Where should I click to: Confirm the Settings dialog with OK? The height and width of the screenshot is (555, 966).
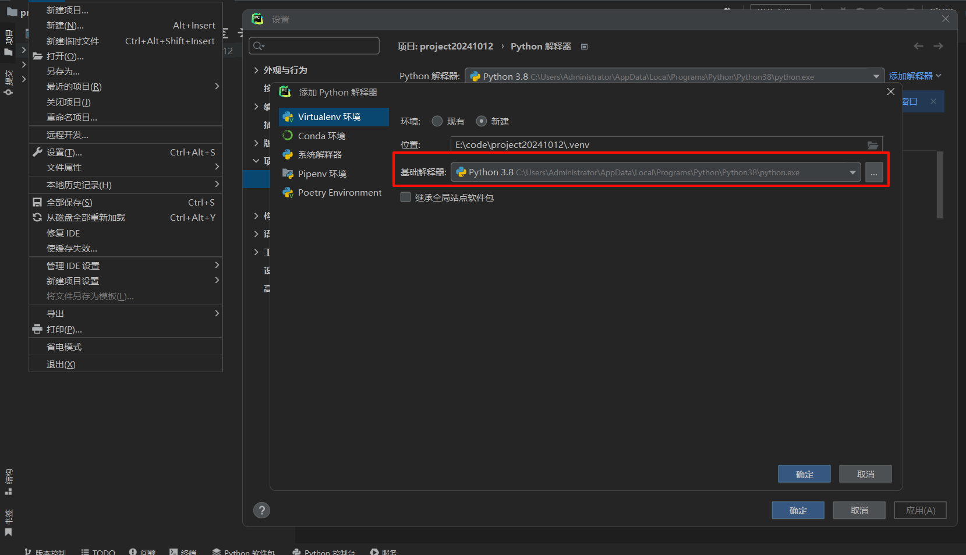pyautogui.click(x=798, y=510)
